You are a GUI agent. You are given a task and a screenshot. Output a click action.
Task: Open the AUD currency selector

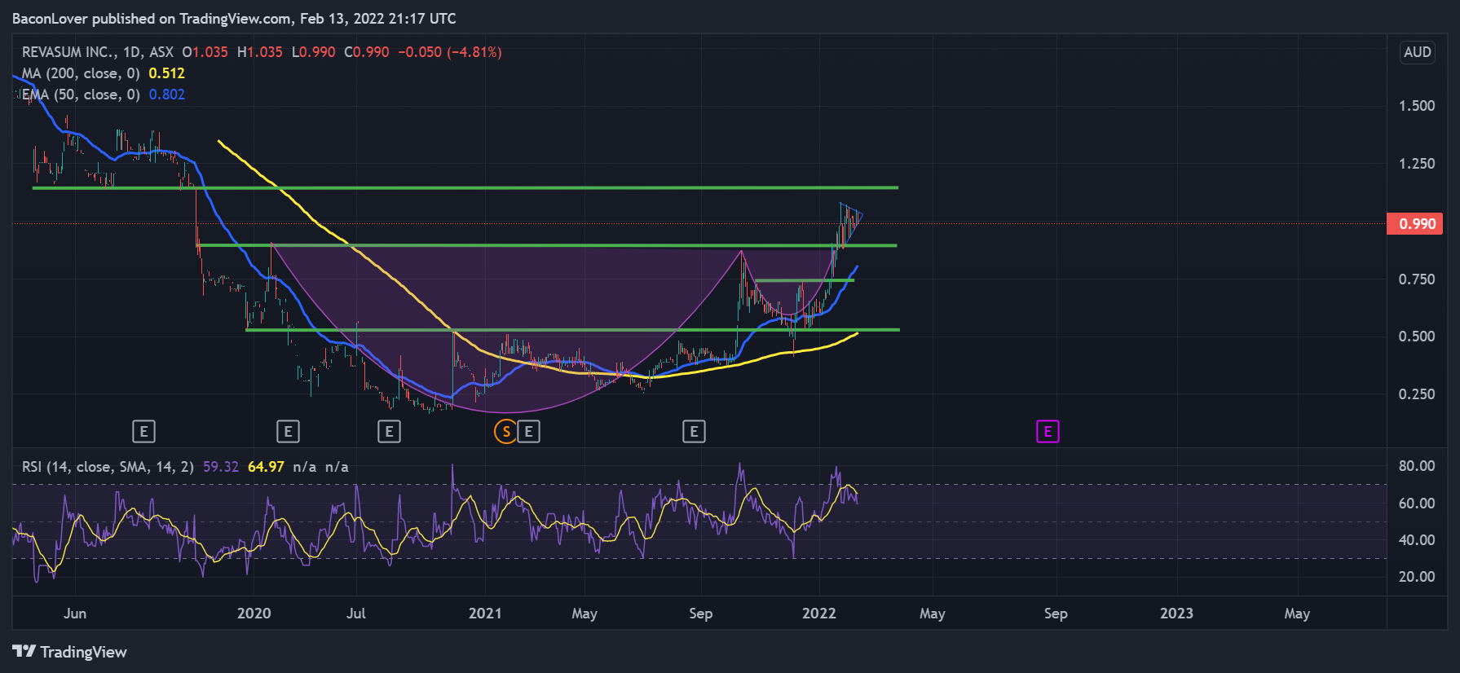click(x=1417, y=52)
